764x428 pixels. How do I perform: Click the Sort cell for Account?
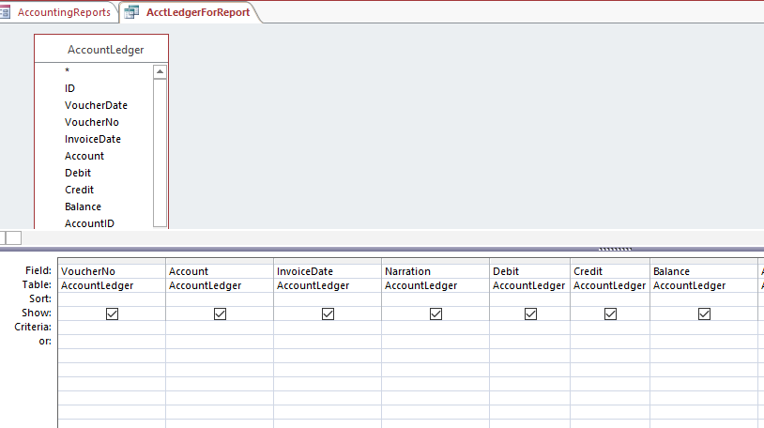coord(220,299)
